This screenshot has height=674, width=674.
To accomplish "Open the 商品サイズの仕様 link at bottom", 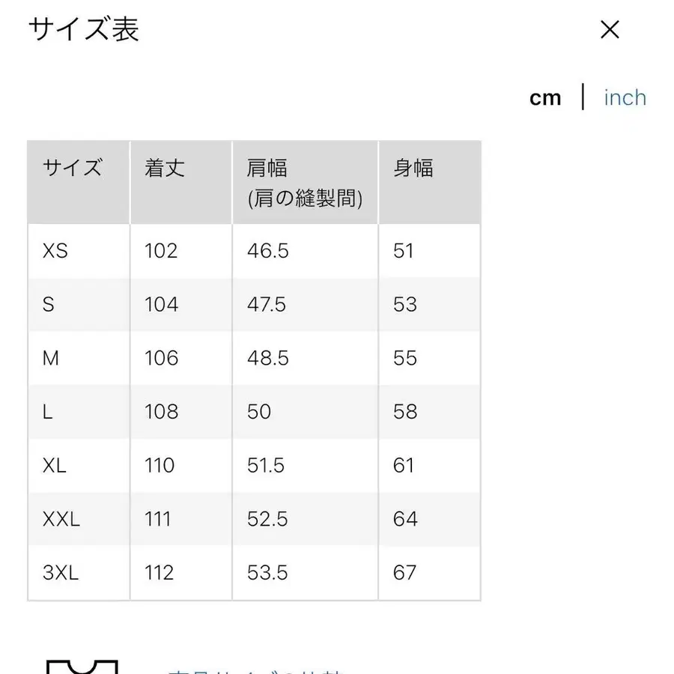I will (247, 670).
